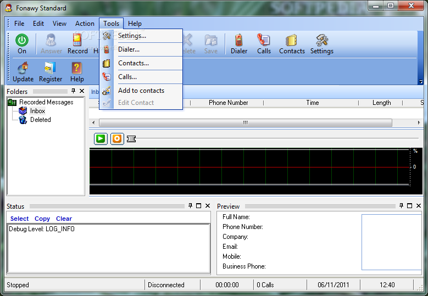
Task: Maximize the Status panel
Action: (x=199, y=206)
